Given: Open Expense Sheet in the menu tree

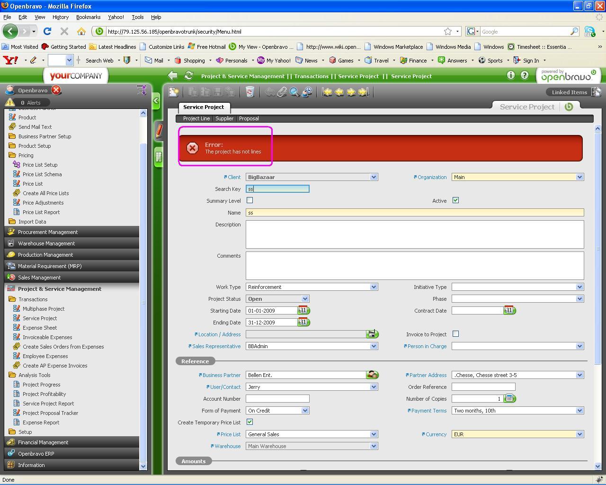Looking at the screenshot, I should [x=40, y=328].
